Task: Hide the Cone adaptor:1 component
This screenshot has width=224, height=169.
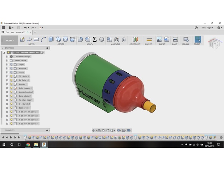Action: [11, 96]
